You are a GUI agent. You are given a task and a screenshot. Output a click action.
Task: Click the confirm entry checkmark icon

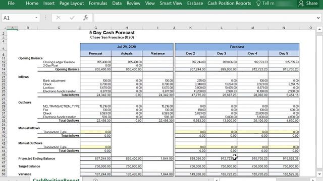tap(72, 18)
